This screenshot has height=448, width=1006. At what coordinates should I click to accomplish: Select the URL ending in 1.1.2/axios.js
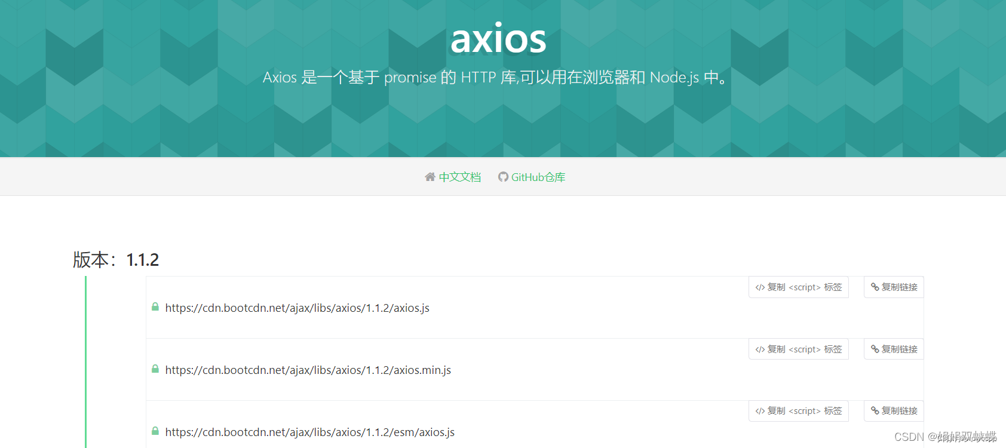(x=297, y=308)
